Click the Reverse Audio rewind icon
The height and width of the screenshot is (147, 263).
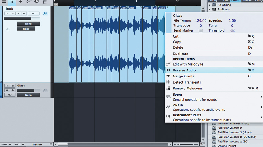click(x=168, y=70)
